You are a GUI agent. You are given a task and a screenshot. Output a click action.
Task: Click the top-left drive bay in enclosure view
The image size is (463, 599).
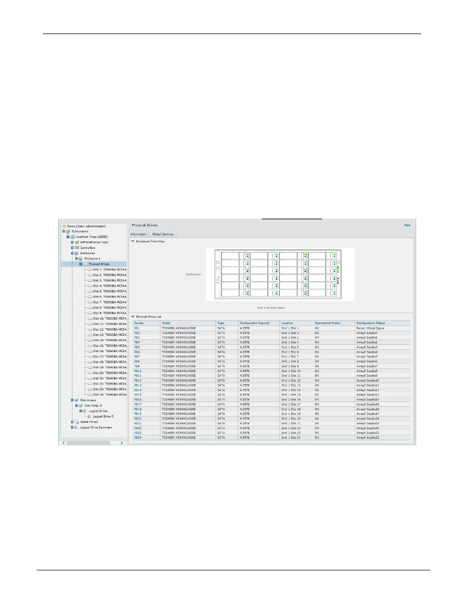tap(234, 256)
